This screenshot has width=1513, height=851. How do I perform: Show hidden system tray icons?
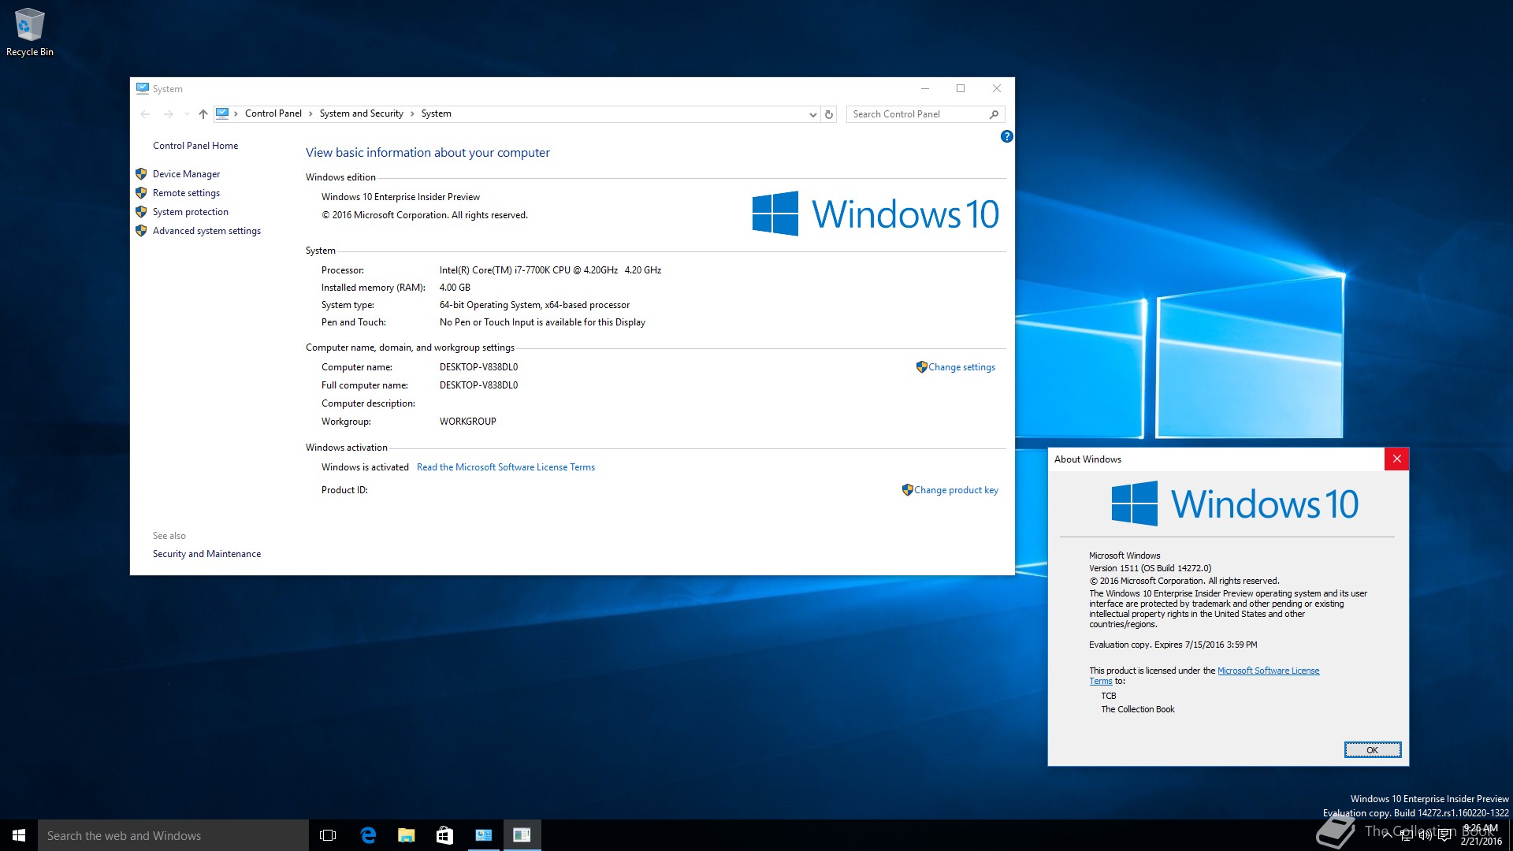pos(1387,835)
